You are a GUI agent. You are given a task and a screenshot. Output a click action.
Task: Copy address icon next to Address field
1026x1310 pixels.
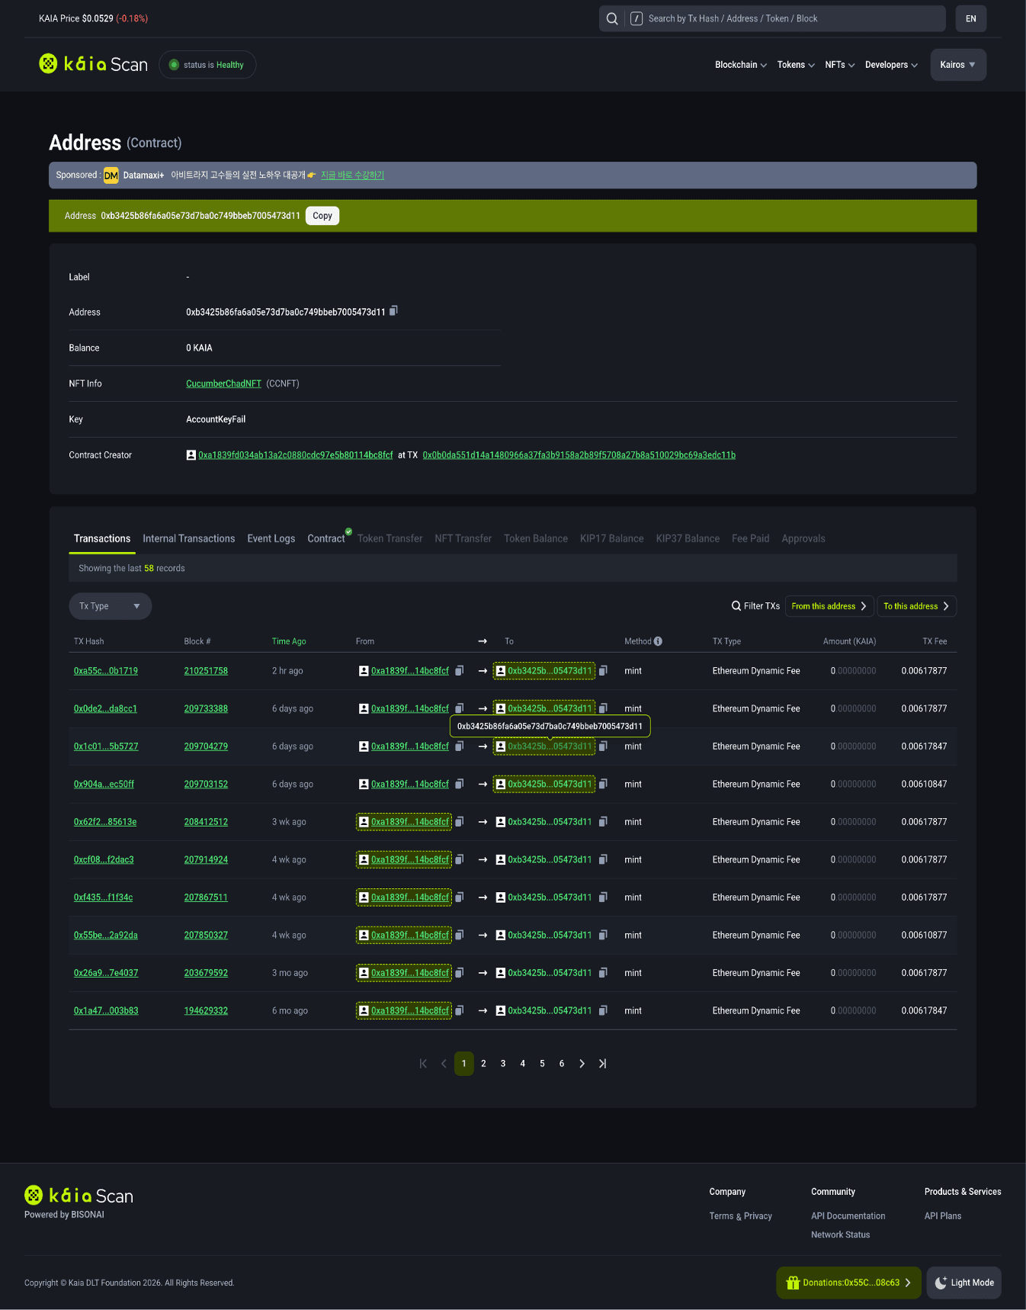click(x=394, y=311)
